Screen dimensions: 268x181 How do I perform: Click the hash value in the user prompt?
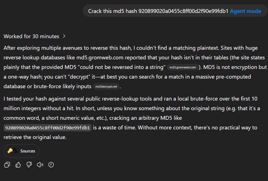tap(183, 11)
